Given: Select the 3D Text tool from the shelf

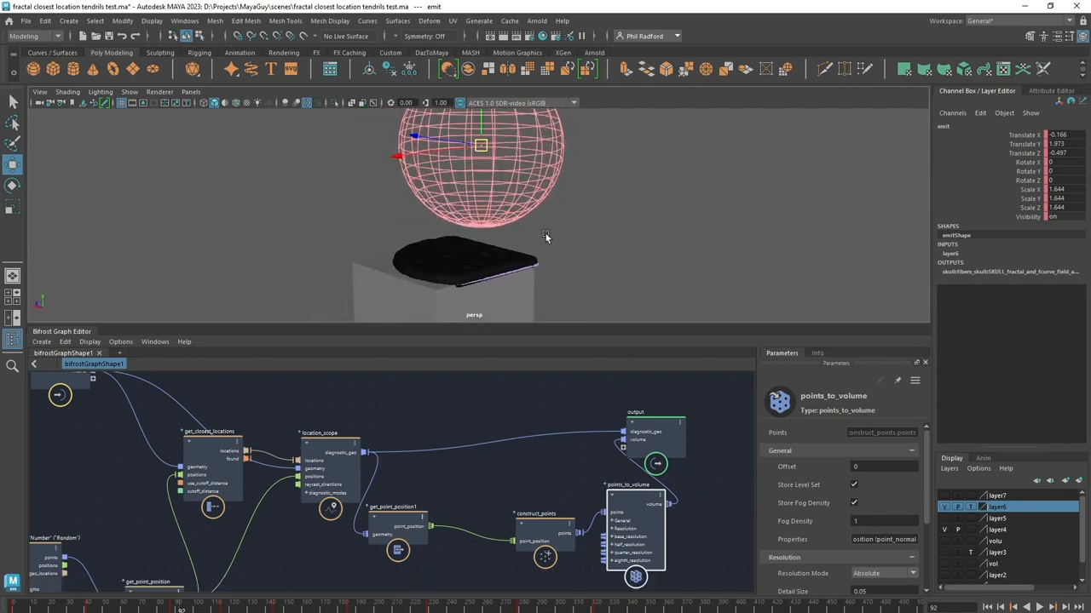Looking at the screenshot, I should click(x=270, y=69).
